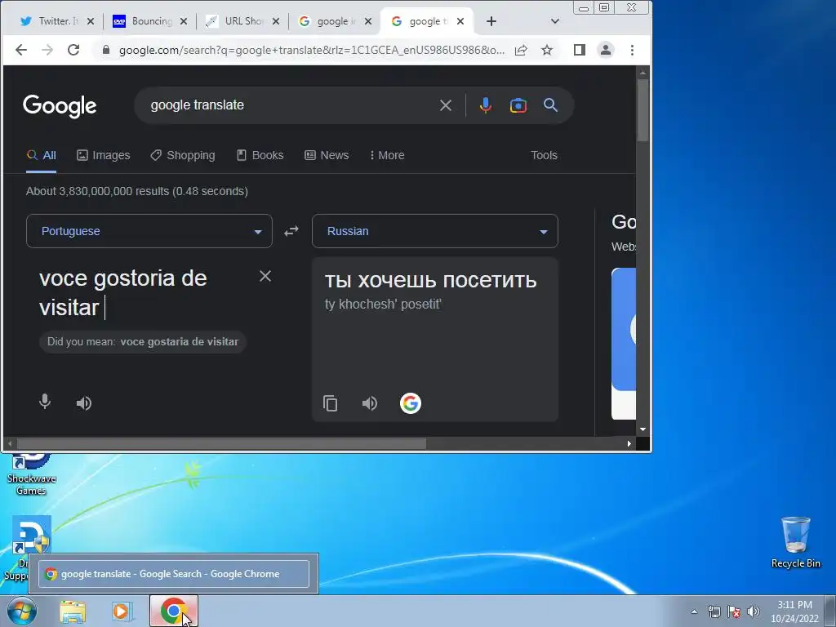Open Chrome side panel icon

pos(580,50)
